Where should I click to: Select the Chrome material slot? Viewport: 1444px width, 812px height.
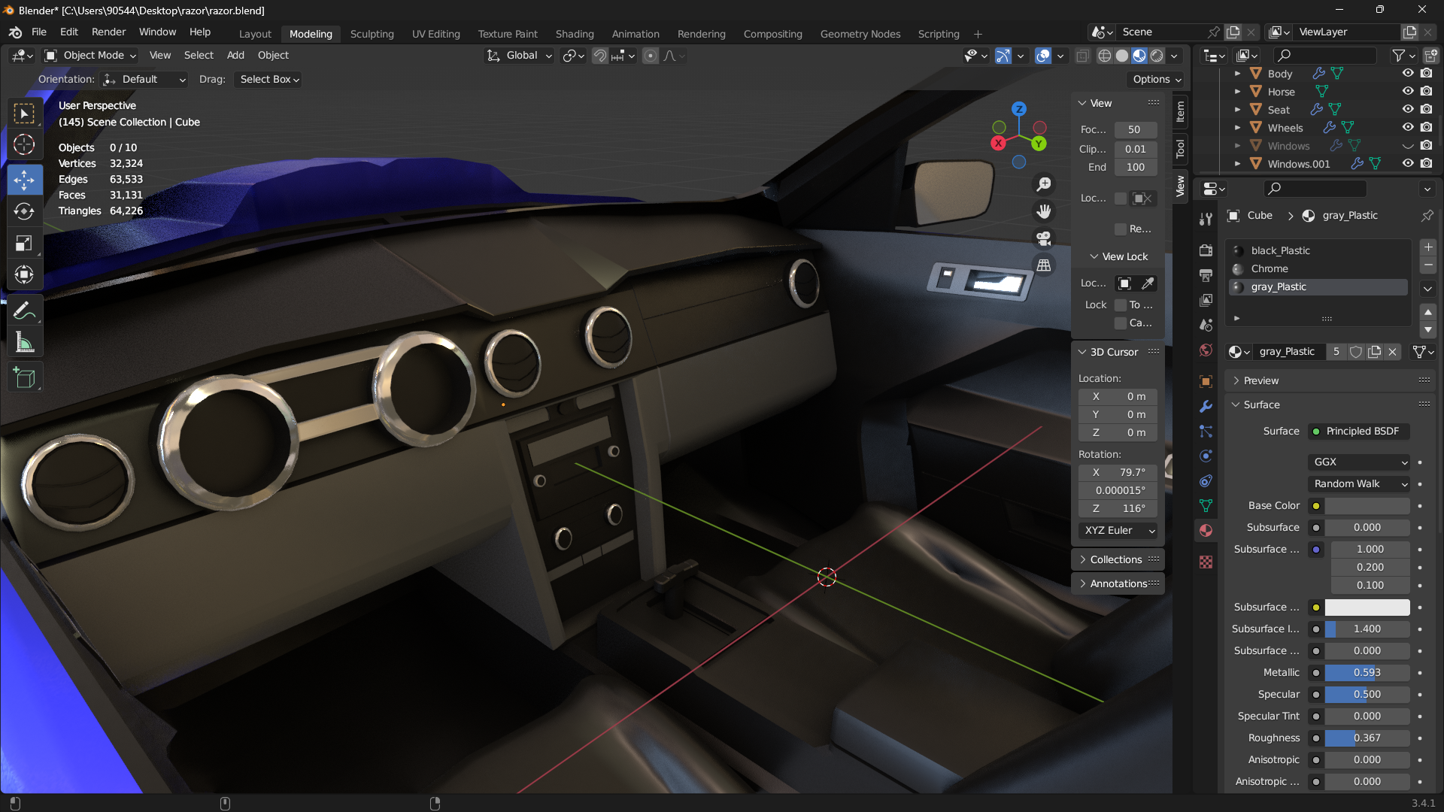(1270, 268)
